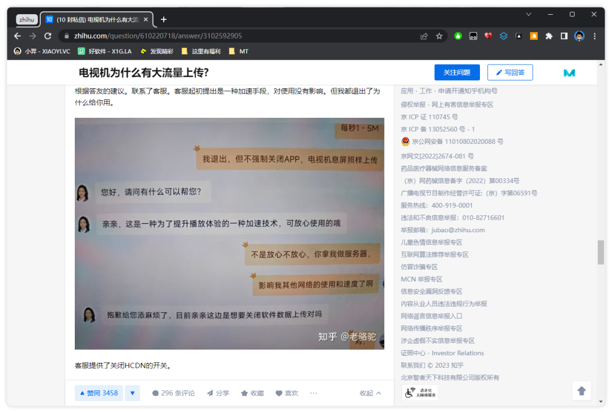Open the 小弈 - XIAOYI.VC bookmark
Viewport: 612px width, 413px height.
pos(42,51)
